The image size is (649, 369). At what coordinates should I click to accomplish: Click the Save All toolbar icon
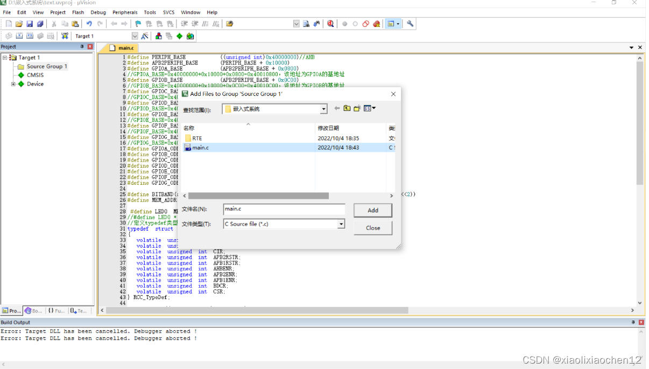point(40,24)
